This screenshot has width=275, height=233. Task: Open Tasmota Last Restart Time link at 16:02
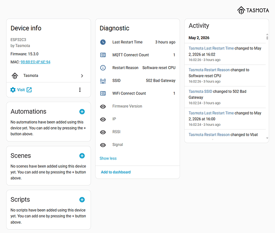pyautogui.click(x=211, y=48)
